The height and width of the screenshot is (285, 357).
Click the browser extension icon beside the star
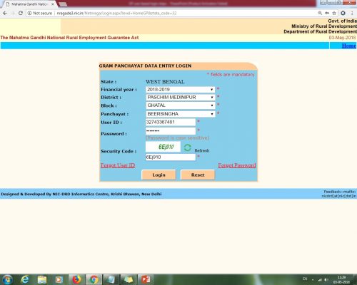(x=343, y=14)
